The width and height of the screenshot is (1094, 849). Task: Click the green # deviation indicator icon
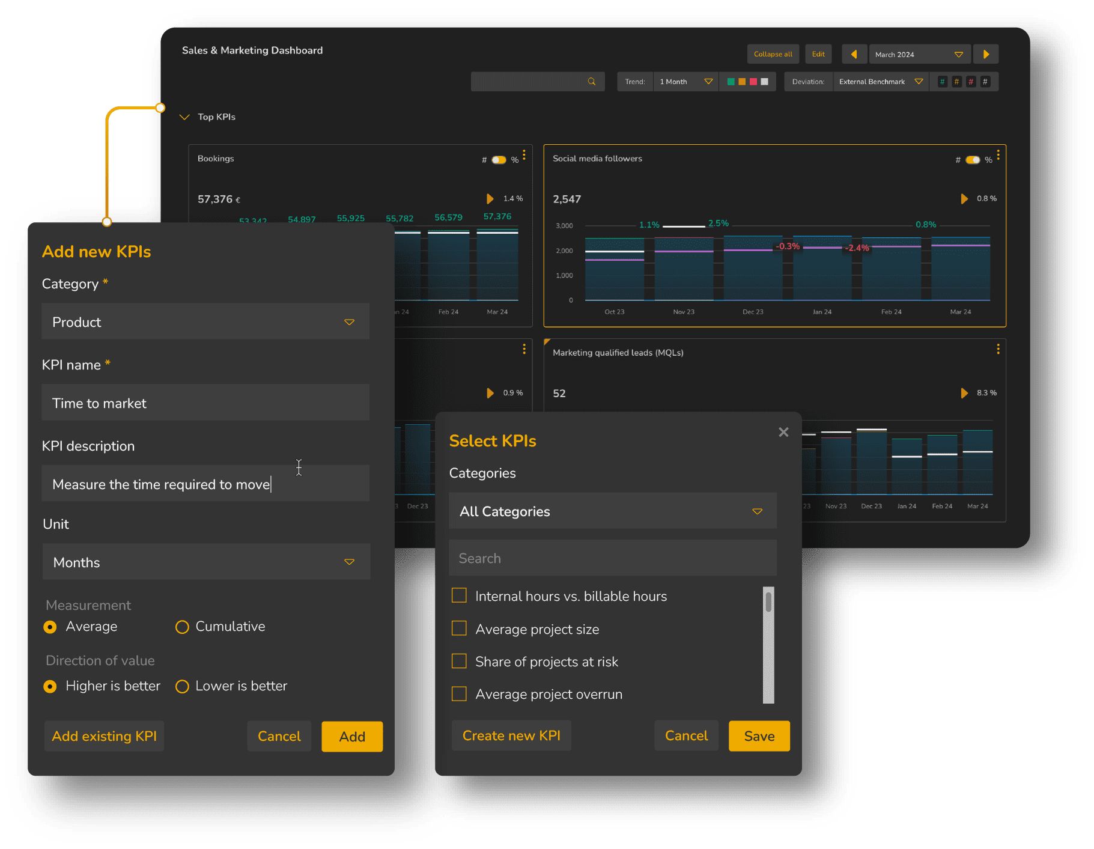[942, 81]
